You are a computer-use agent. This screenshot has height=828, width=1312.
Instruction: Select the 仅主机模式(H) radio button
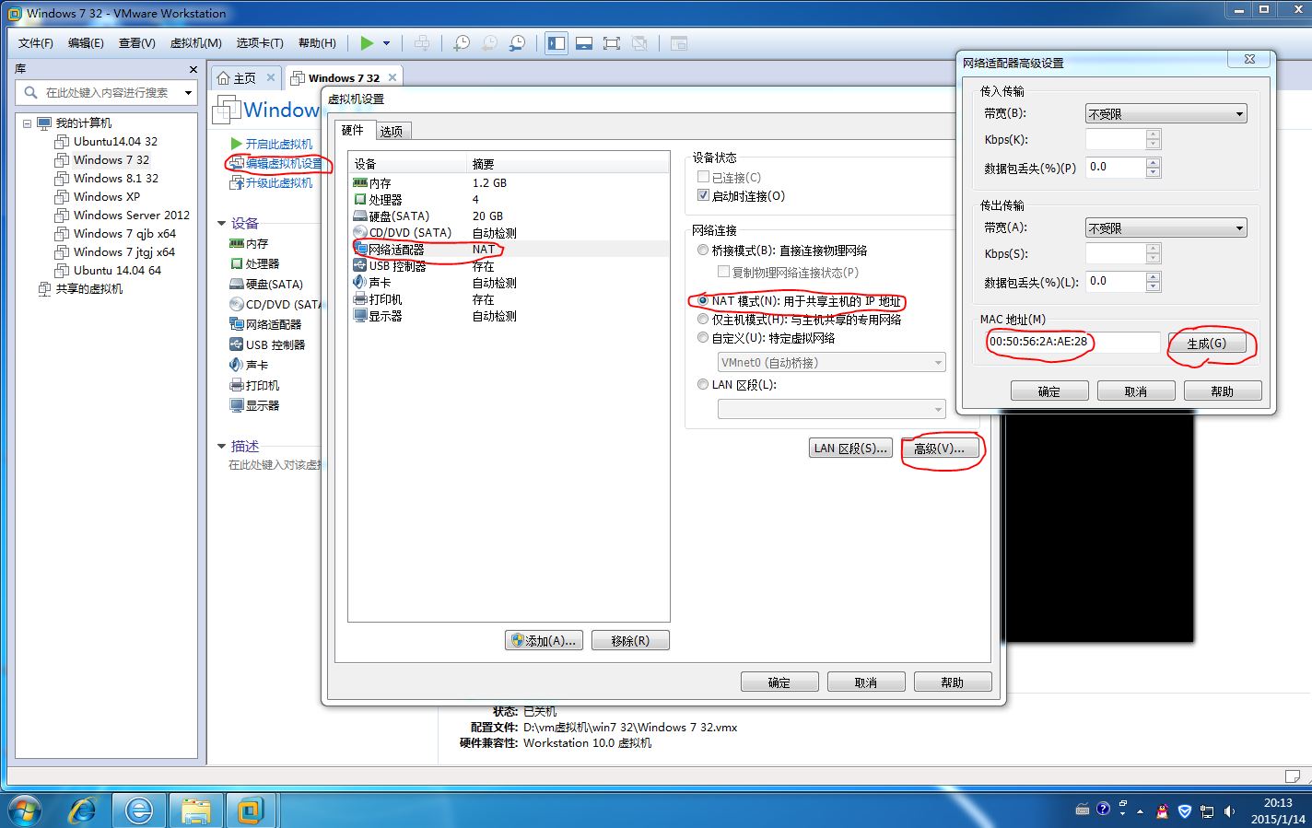click(703, 319)
